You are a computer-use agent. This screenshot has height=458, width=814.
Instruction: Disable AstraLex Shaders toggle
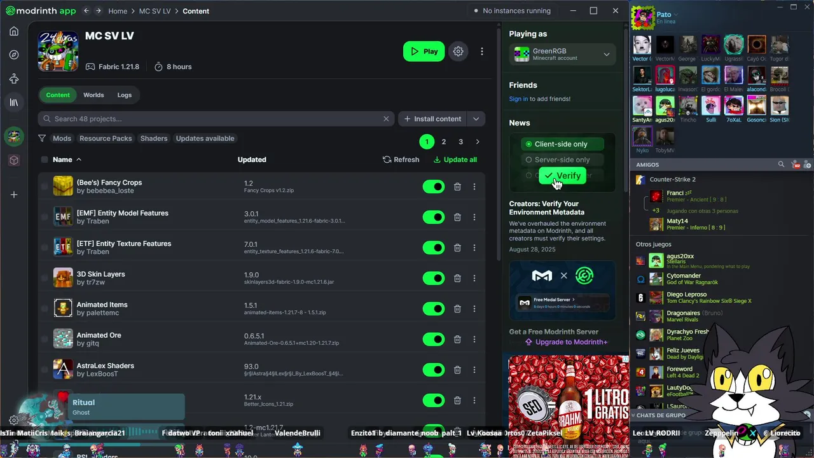434,370
